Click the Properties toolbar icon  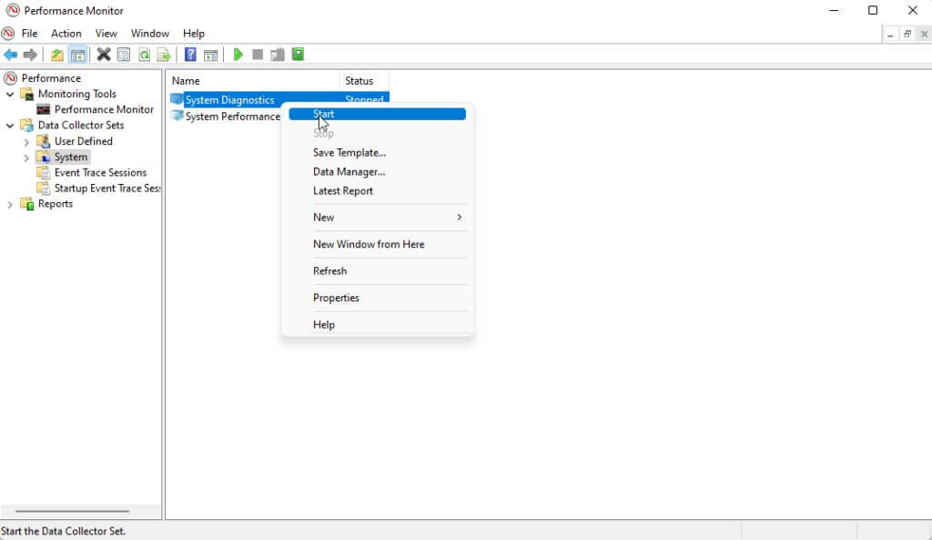click(124, 55)
